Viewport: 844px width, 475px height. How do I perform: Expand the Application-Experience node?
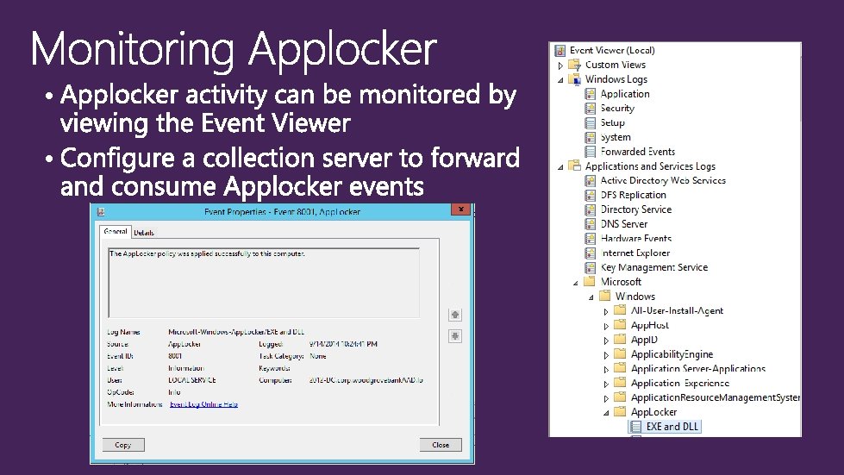coord(606,384)
